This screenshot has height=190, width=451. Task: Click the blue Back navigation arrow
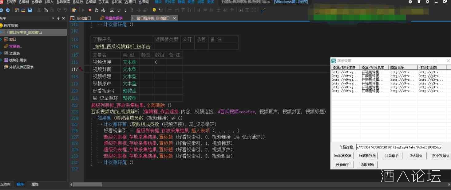tap(2, 10)
